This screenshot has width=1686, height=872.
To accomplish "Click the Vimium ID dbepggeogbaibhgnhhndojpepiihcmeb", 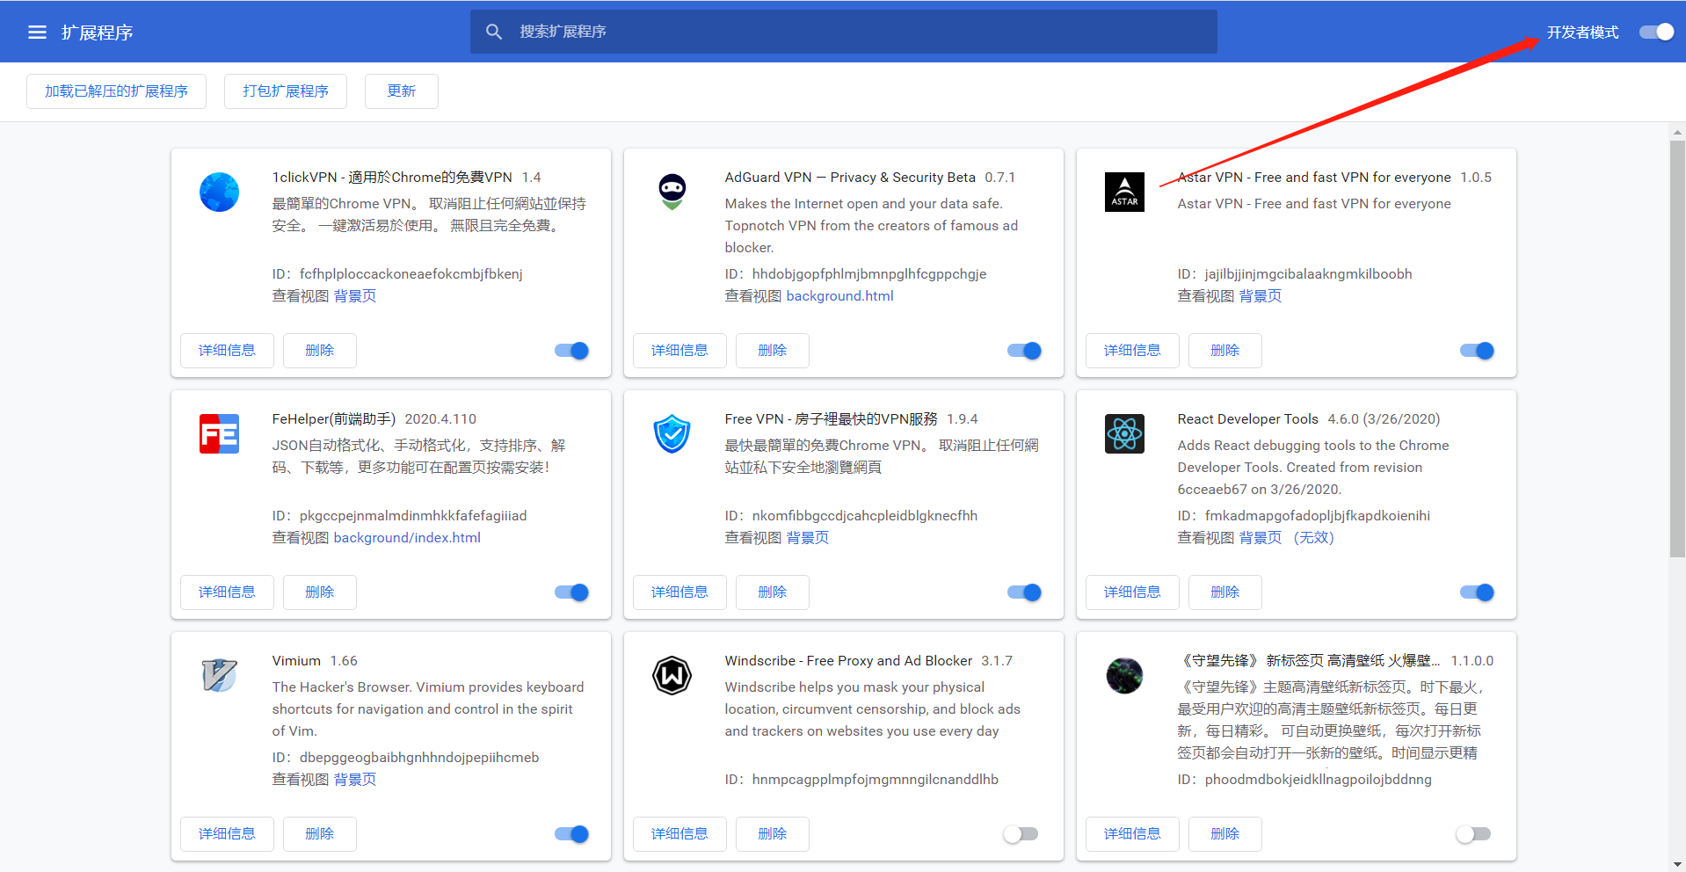I will click(419, 758).
